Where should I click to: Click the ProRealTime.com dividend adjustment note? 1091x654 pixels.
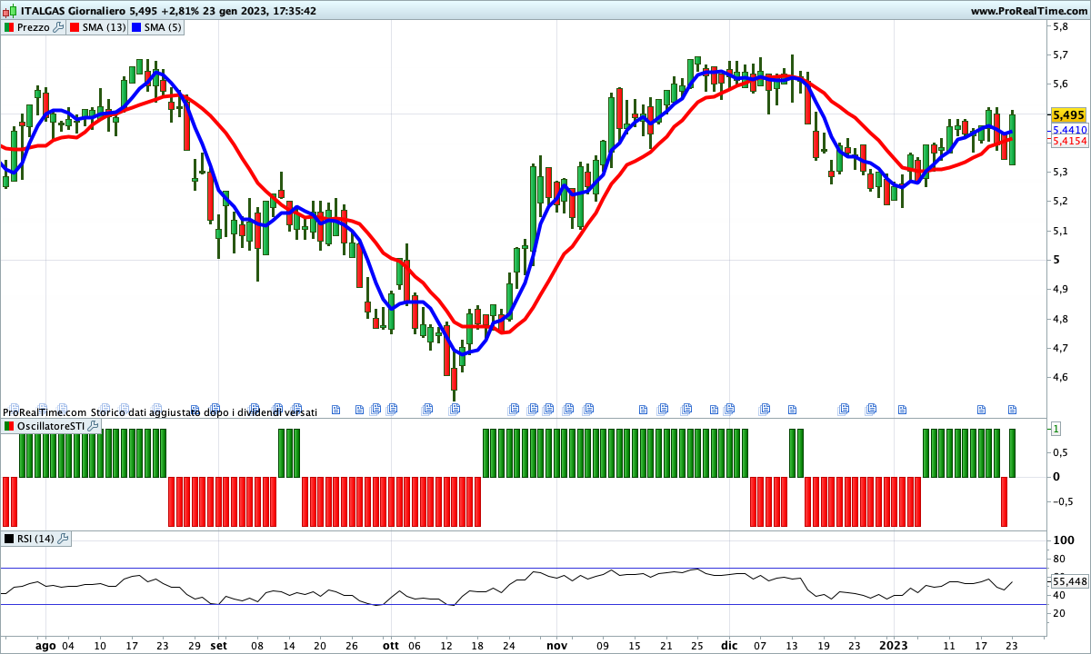160,412
